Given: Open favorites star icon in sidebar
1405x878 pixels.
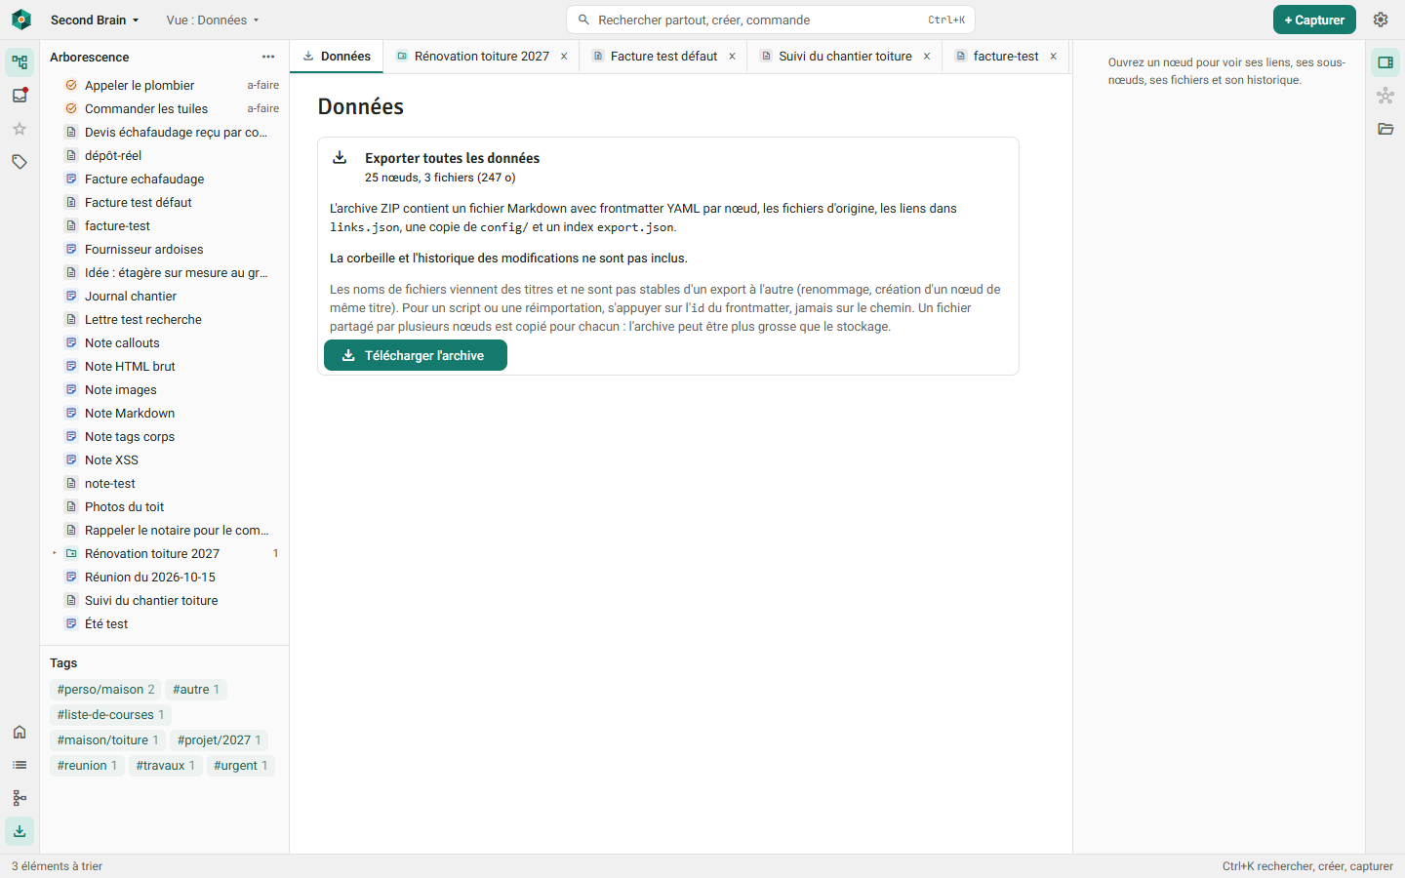Looking at the screenshot, I should [20, 129].
